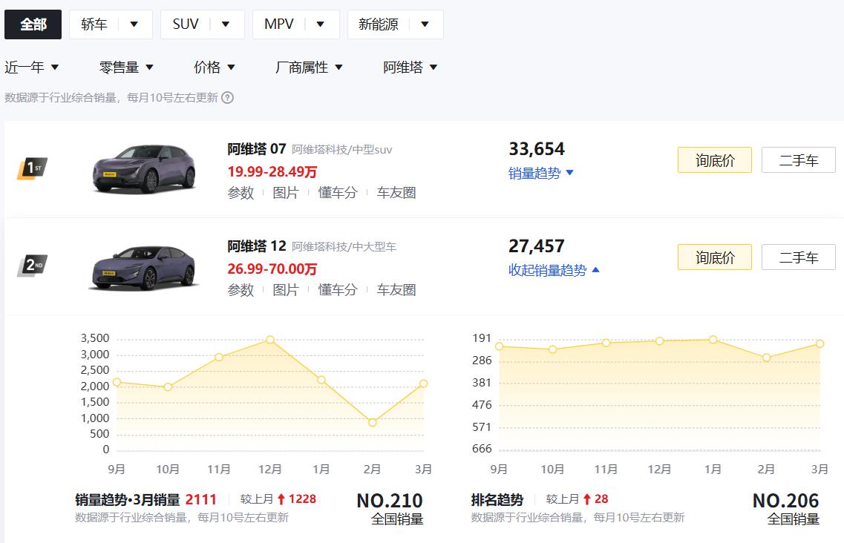Open the 阿维塔 07 car thumbnail
Image resolution: width=844 pixels, height=543 pixels.
(144, 168)
